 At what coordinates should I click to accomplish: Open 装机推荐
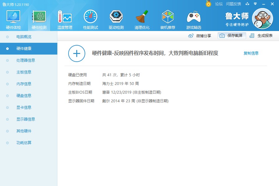tap(168, 19)
